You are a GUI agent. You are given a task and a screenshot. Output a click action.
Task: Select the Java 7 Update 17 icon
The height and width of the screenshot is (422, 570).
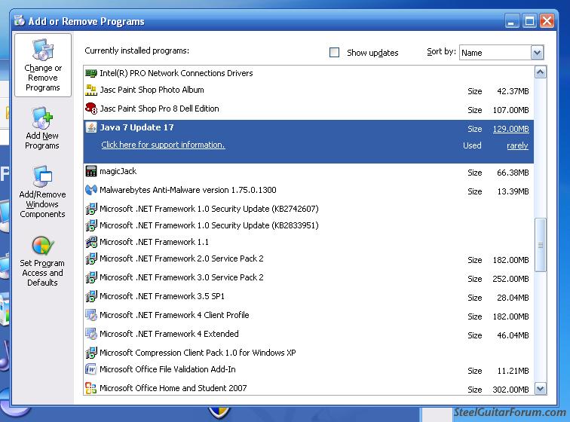(x=91, y=127)
